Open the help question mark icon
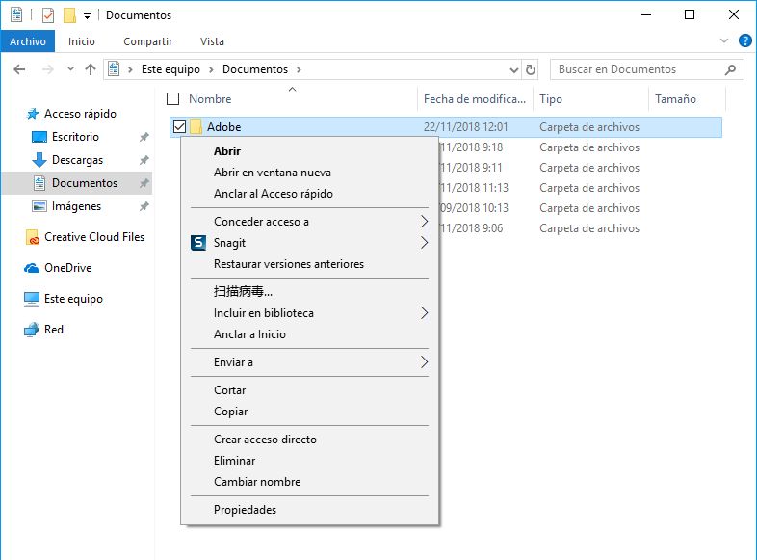The height and width of the screenshot is (560, 757). tap(744, 41)
